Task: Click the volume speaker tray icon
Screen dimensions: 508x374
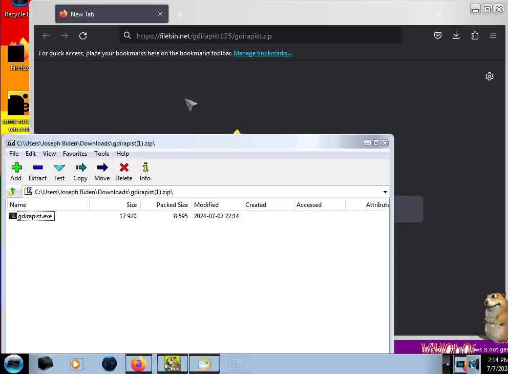Action: [474, 365]
